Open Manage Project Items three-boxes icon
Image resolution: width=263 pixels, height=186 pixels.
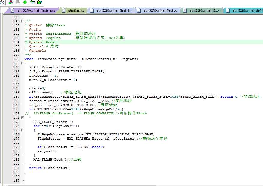point(11,2)
